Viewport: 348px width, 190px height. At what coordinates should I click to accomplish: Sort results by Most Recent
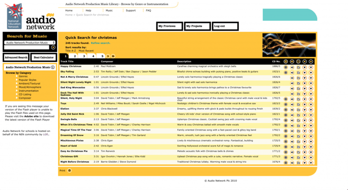click(86, 51)
